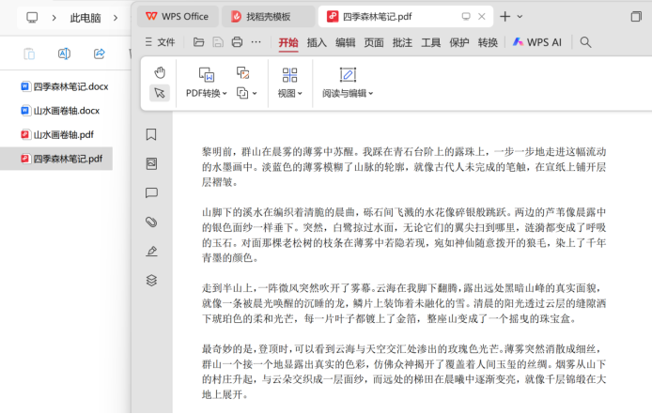Close the 四季森林笔记.pdf tab

(x=482, y=17)
